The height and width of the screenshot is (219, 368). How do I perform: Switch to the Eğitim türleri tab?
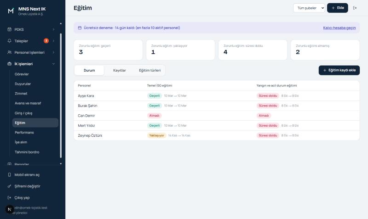coord(150,70)
